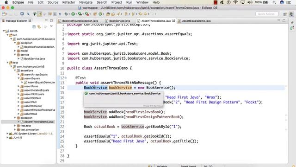
Task: Click 'public class AssertThrowsDemo' line
Action: 99,68
